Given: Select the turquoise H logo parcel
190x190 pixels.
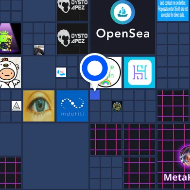Looking at the screenshot, I should tap(139, 72).
